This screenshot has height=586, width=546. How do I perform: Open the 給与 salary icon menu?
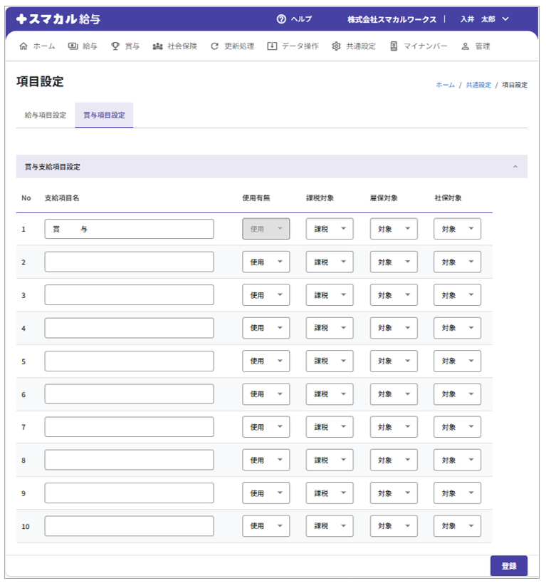click(x=73, y=46)
